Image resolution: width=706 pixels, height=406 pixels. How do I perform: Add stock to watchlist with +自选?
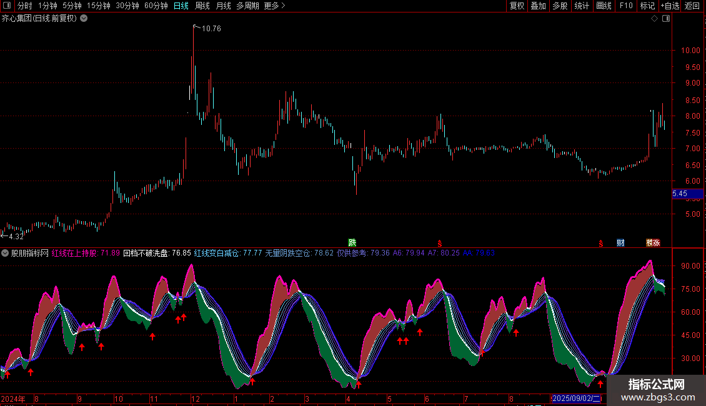click(670, 6)
